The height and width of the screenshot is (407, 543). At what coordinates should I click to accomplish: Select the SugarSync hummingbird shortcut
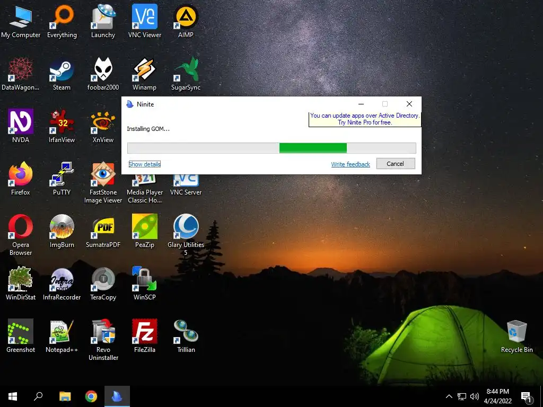coord(186,74)
